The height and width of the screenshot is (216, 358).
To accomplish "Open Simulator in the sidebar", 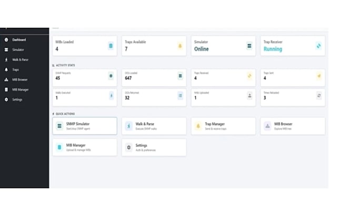I will click(x=18, y=50).
